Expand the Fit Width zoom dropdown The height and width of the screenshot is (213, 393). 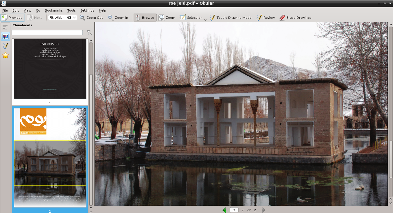(75, 18)
